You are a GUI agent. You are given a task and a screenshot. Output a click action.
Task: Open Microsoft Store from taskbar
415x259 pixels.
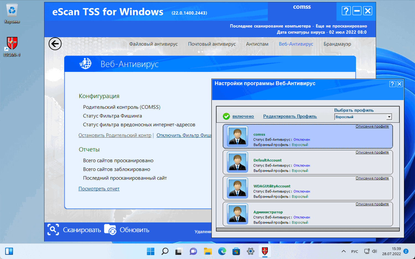[x=236, y=251]
